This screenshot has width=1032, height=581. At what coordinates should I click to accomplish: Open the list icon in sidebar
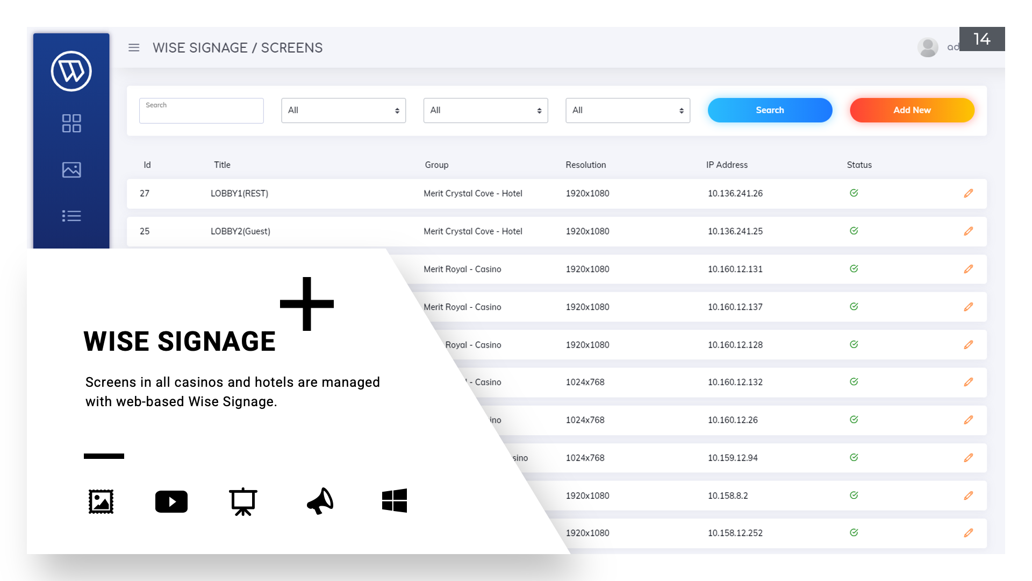coord(71,216)
